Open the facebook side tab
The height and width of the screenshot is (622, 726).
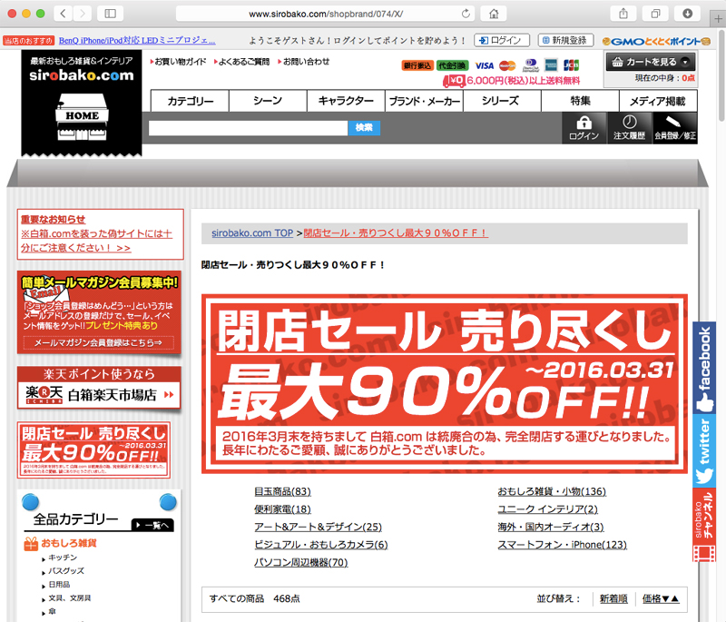click(x=704, y=367)
